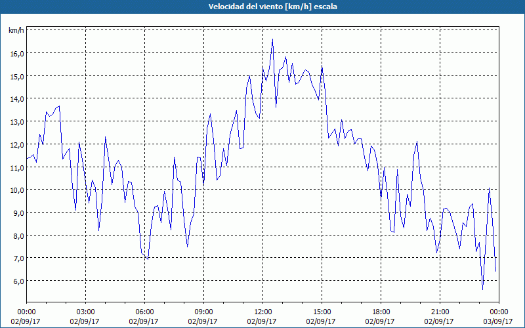Click the '15:00' time axis label
This screenshot has height=328, width=525.
[x=322, y=312]
